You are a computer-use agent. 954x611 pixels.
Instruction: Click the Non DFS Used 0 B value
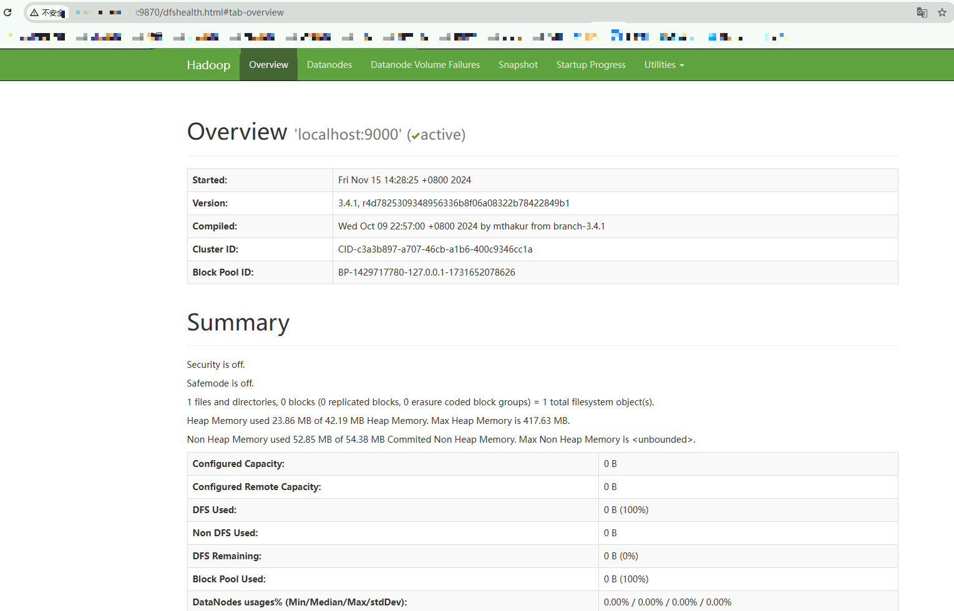610,533
